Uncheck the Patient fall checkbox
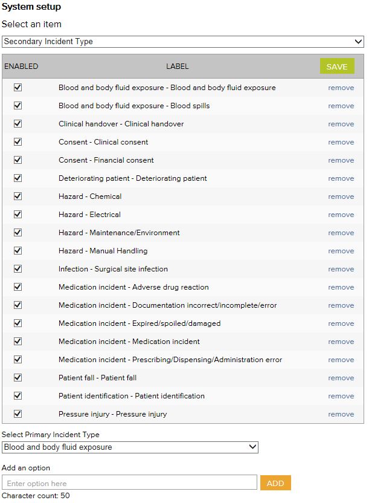This screenshot has width=369, height=503. [x=18, y=378]
